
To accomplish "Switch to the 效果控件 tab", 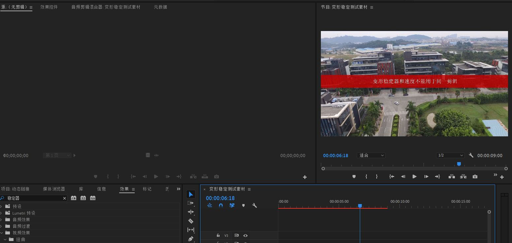I will [49, 7].
